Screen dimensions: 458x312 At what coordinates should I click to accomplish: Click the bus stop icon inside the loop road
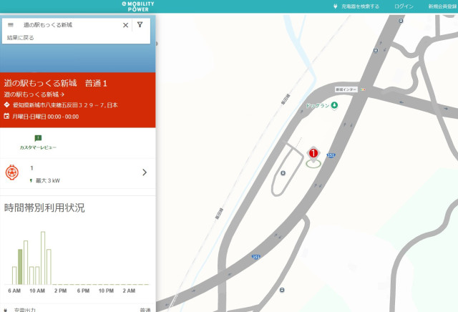point(283,173)
